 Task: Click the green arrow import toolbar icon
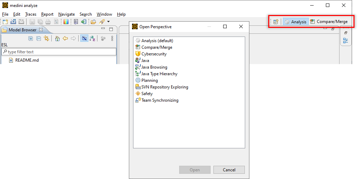pos(84,22)
